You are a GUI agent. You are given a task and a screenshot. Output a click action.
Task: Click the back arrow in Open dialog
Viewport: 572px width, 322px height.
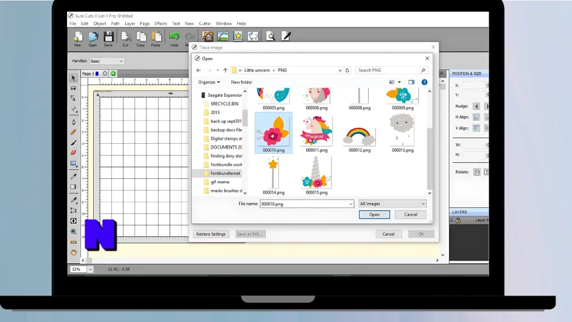pos(198,70)
